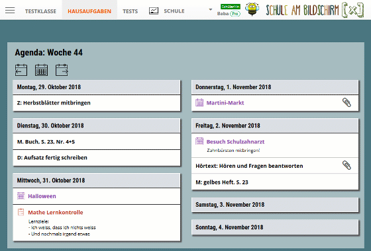Viewport: 371px width, 251px height.
Task: Expand the dropdown arrow after SCHULE
Action: (x=211, y=10)
